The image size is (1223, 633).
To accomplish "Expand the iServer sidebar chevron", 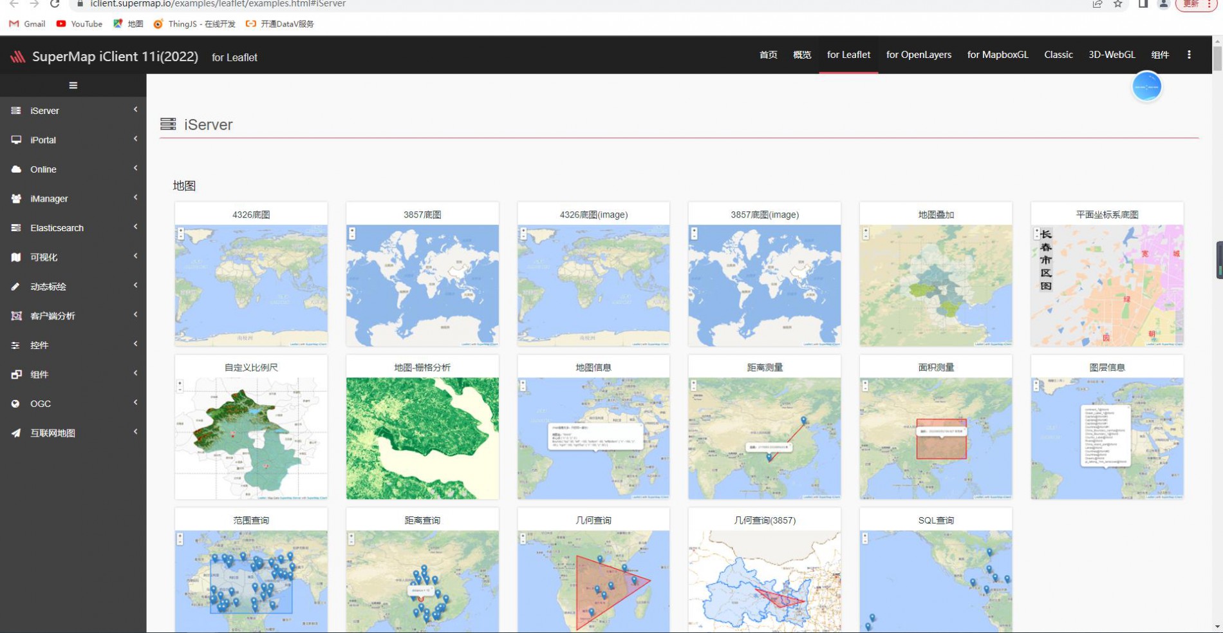I will (135, 110).
